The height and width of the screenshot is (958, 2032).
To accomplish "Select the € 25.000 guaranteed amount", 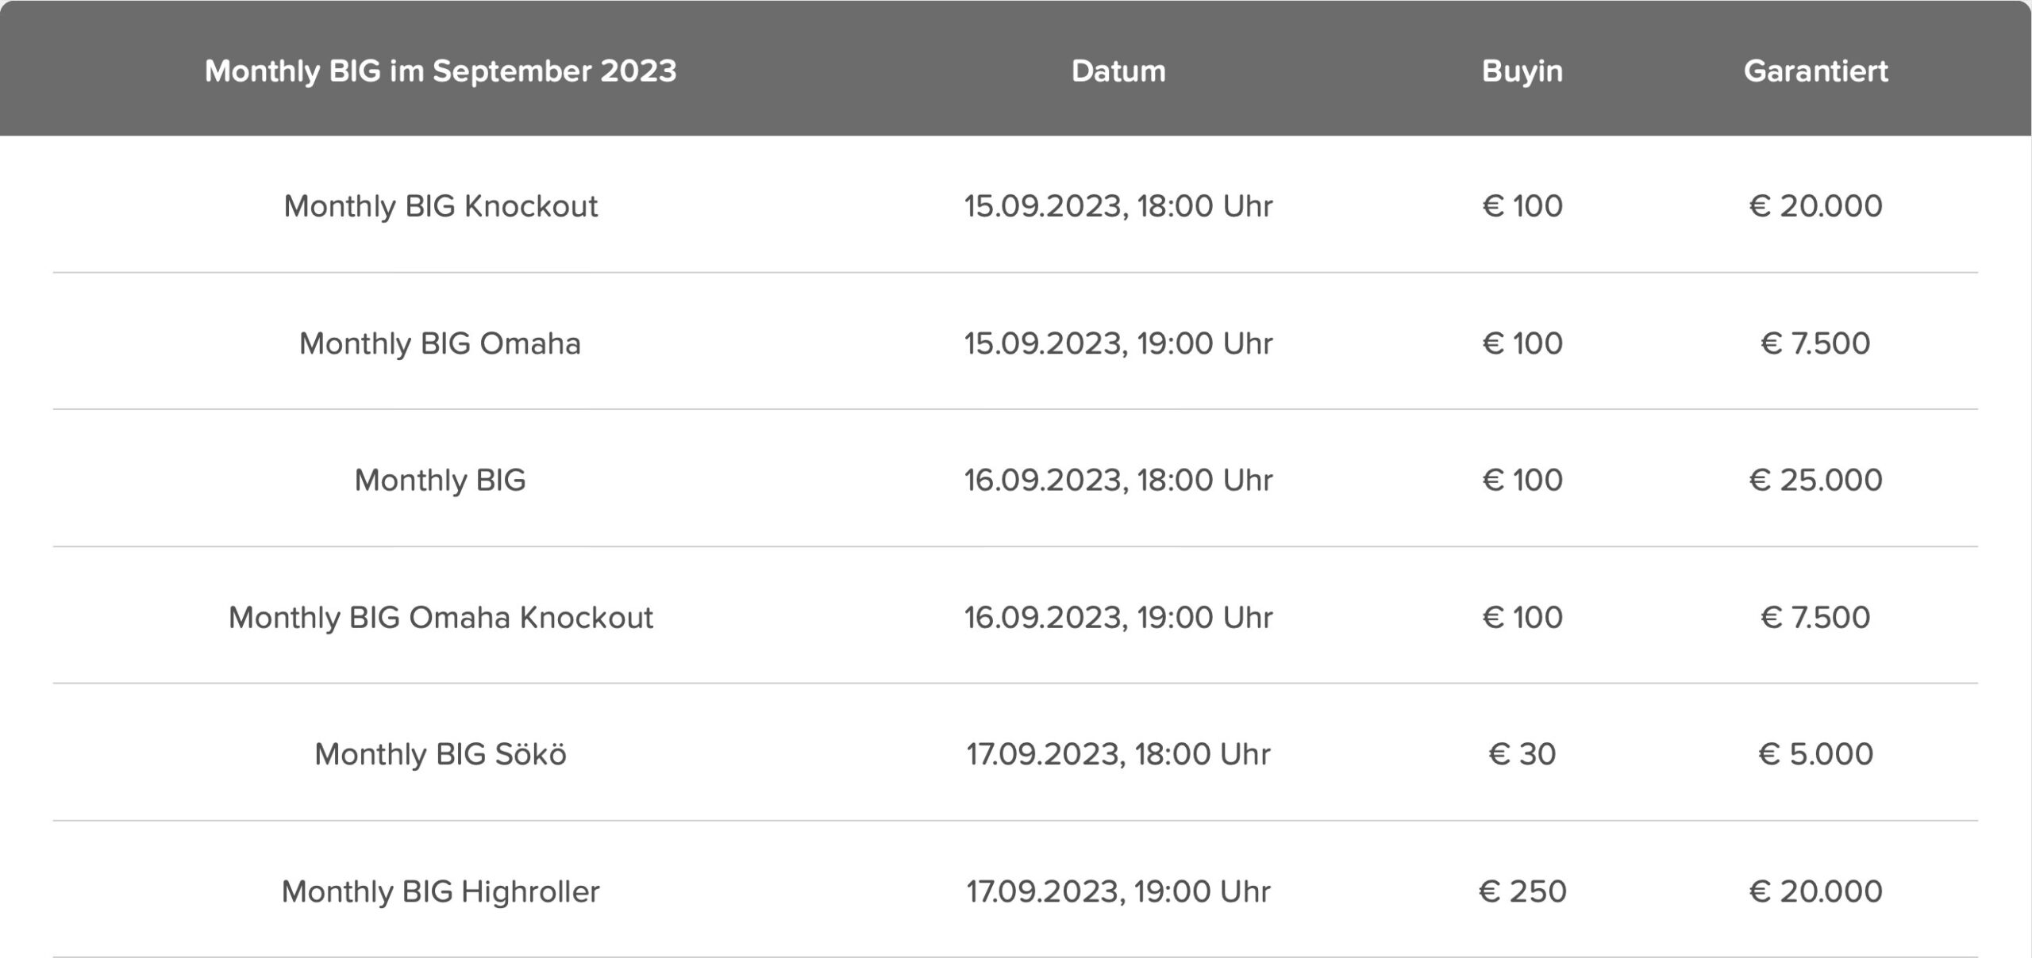I will pos(1815,480).
